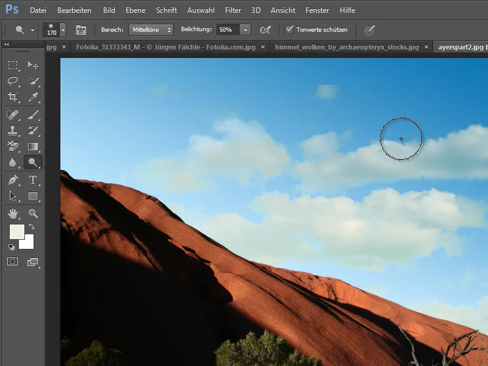The image size is (488, 366).
Task: Select the Eyedropper tool
Action: coord(33,97)
